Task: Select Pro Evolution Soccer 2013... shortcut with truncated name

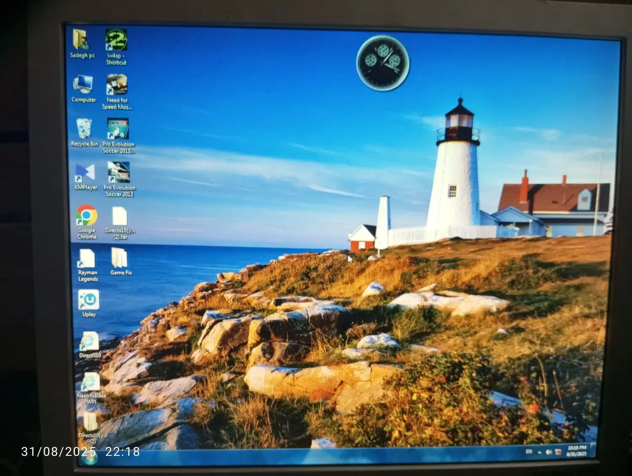Action: pyautogui.click(x=118, y=136)
